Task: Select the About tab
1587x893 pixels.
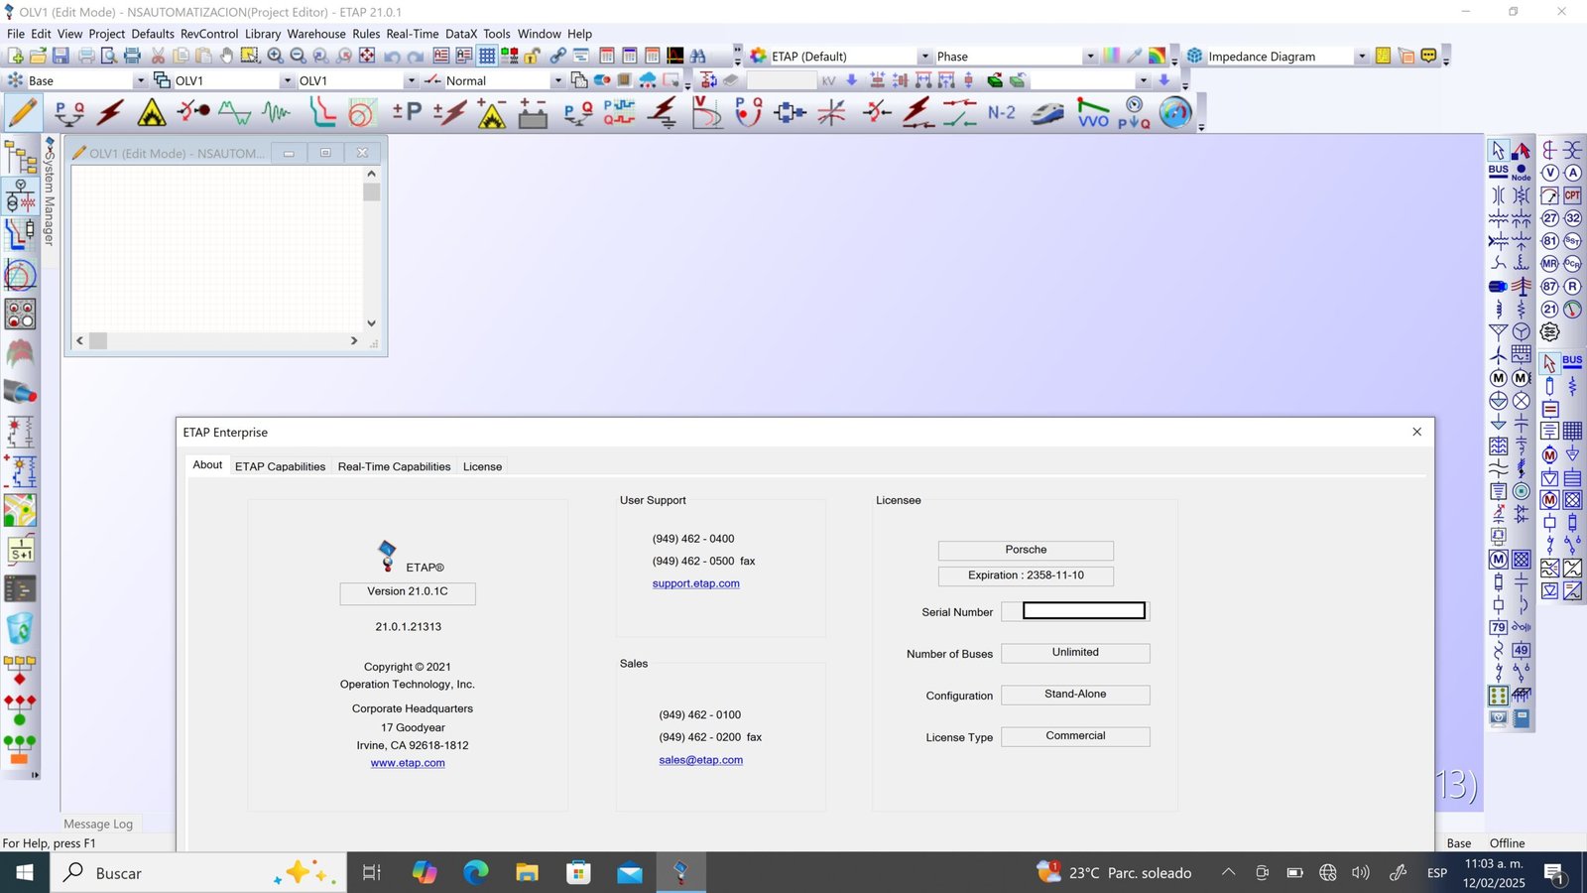Action: click(x=207, y=464)
